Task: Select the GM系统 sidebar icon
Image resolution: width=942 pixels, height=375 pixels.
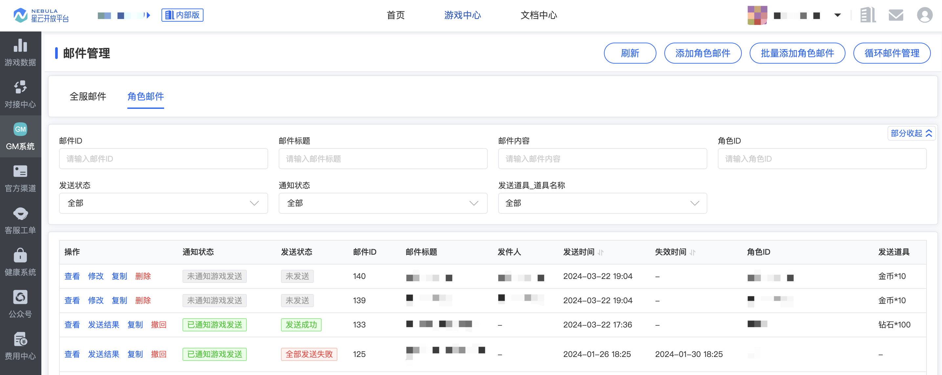Action: click(x=20, y=129)
